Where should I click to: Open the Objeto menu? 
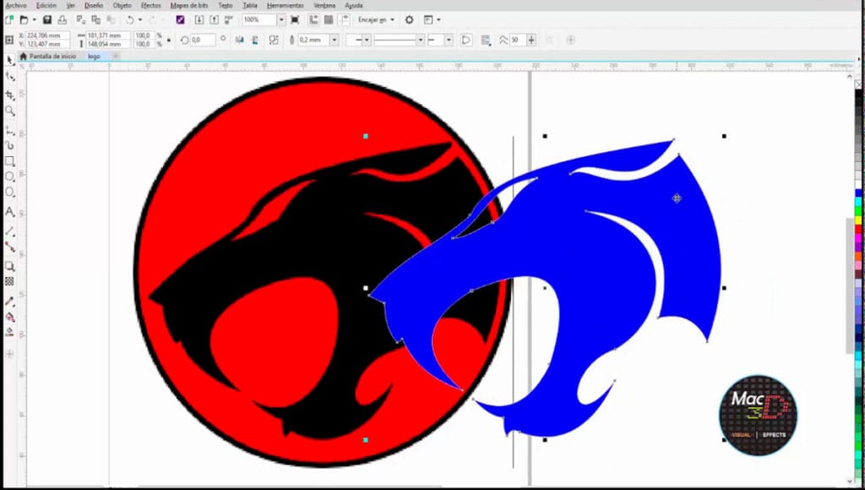[x=122, y=6]
